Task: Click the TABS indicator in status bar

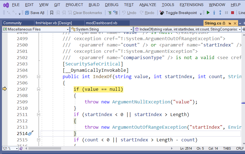Action: click(227, 148)
